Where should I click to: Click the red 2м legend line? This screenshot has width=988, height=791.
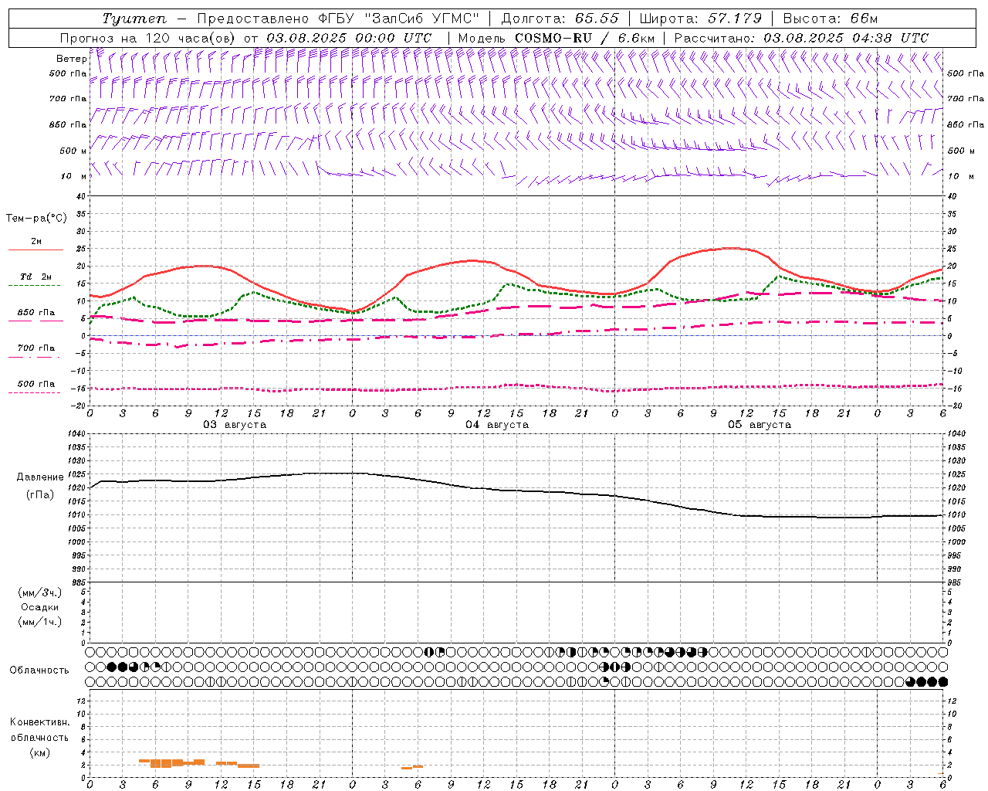click(36, 250)
